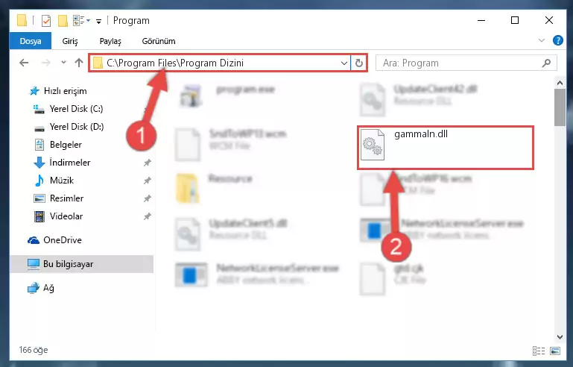Open the Görünüm ribbon tab
573x367 pixels.
[x=159, y=41]
